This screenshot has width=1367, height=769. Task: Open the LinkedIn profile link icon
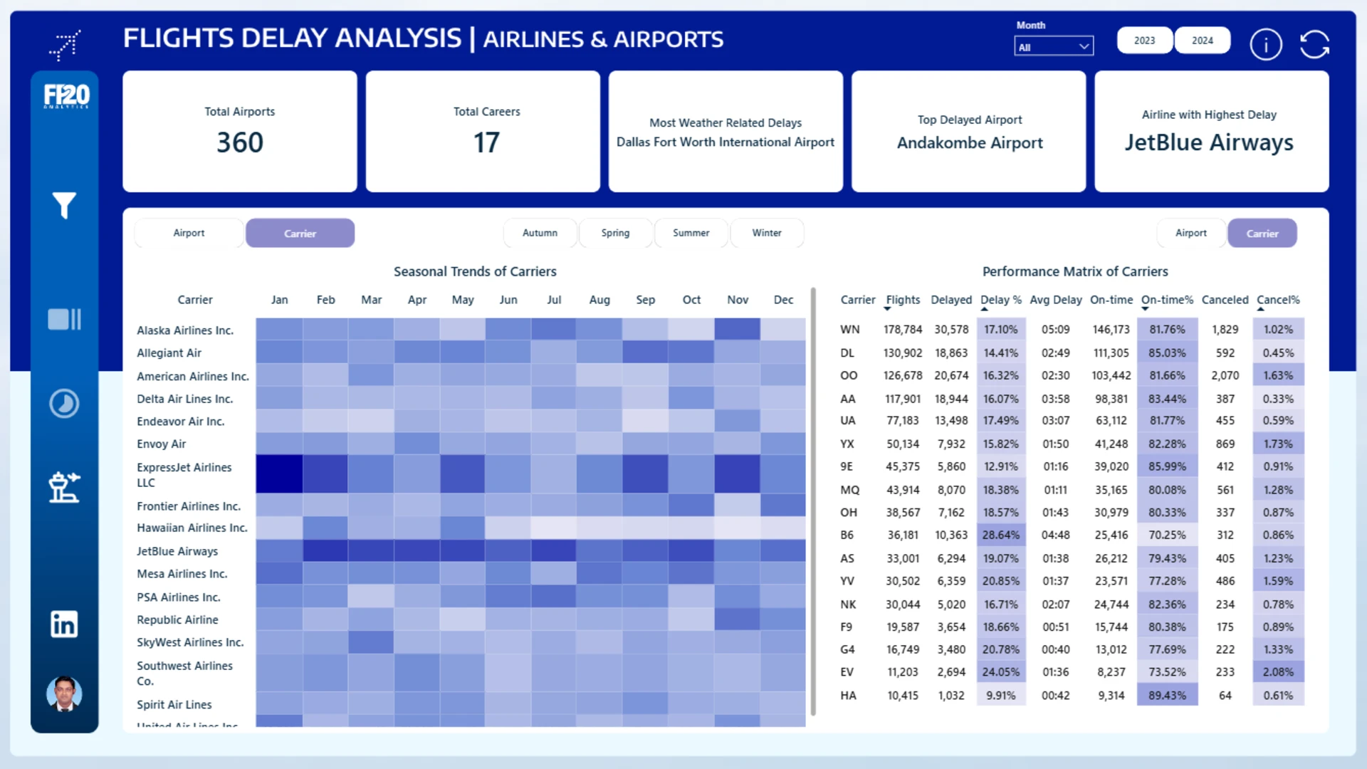pyautogui.click(x=64, y=624)
